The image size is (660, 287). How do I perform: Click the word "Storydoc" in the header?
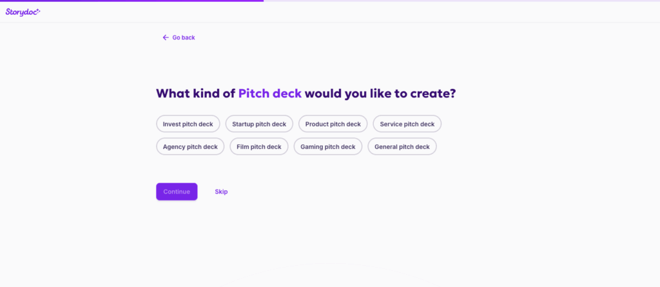(x=21, y=12)
